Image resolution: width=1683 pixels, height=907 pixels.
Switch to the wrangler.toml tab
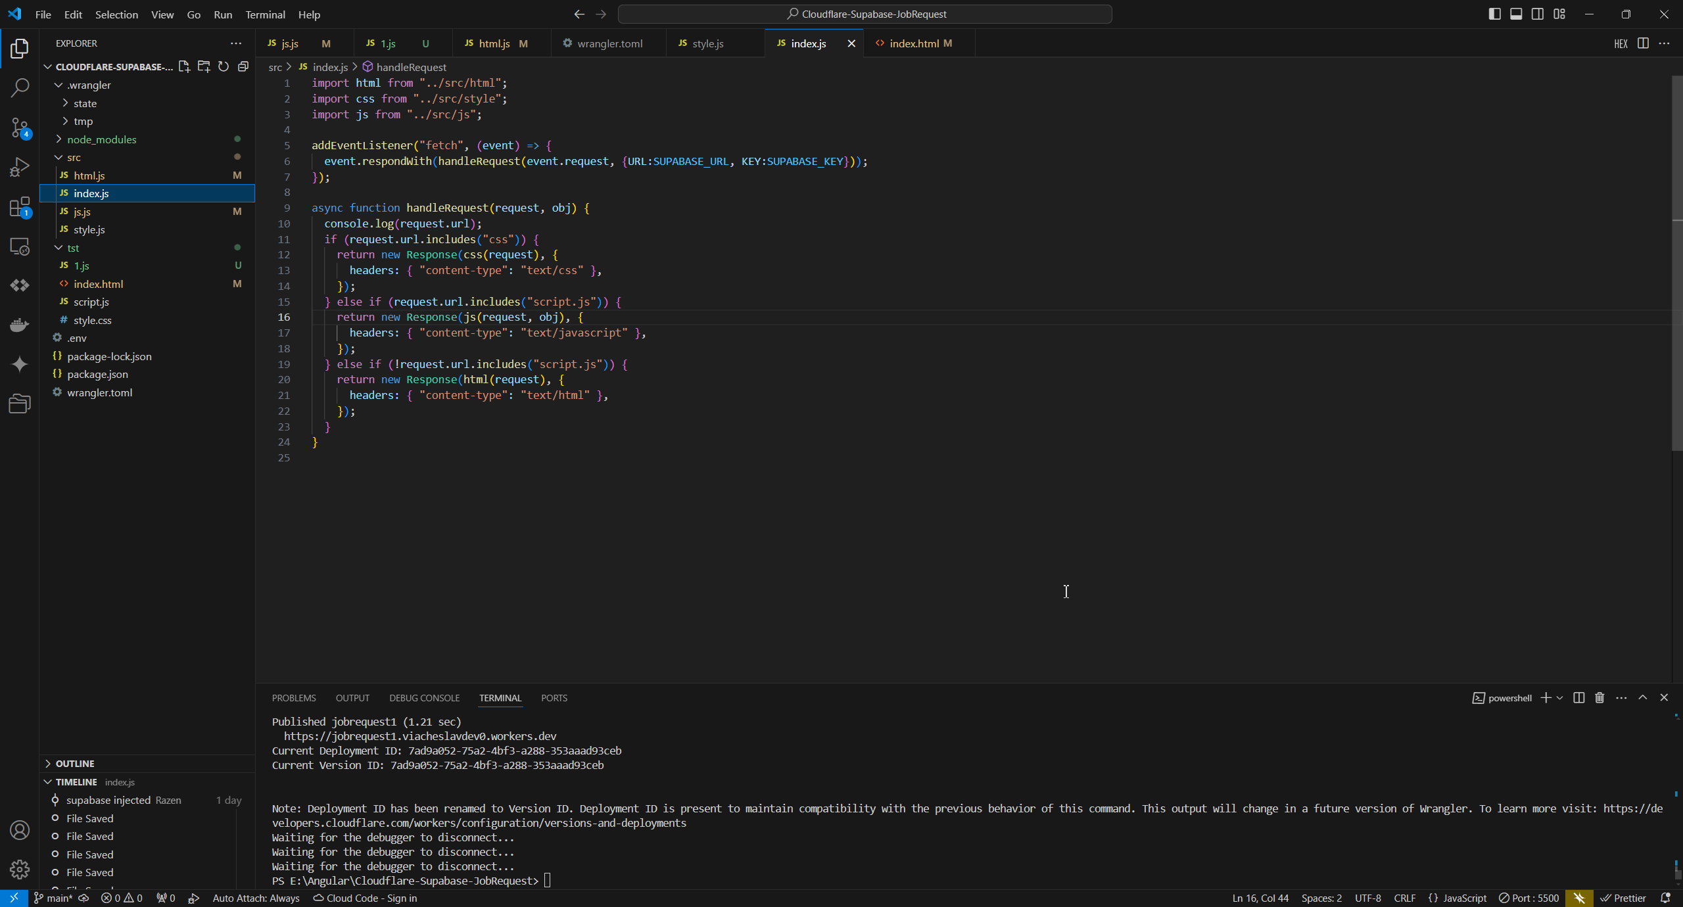coord(609,43)
